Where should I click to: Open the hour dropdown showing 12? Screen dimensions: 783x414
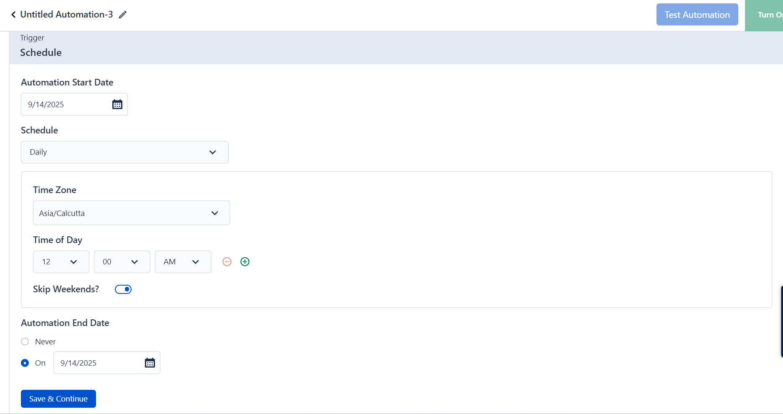pos(61,262)
